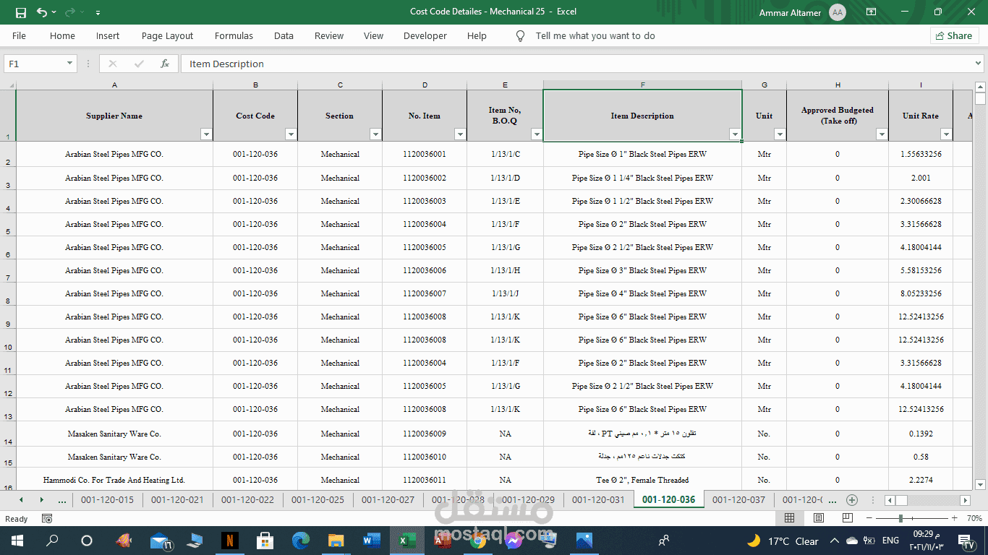This screenshot has height=555, width=988.
Task: Switch to the Home ribbon tab
Action: (x=62, y=35)
